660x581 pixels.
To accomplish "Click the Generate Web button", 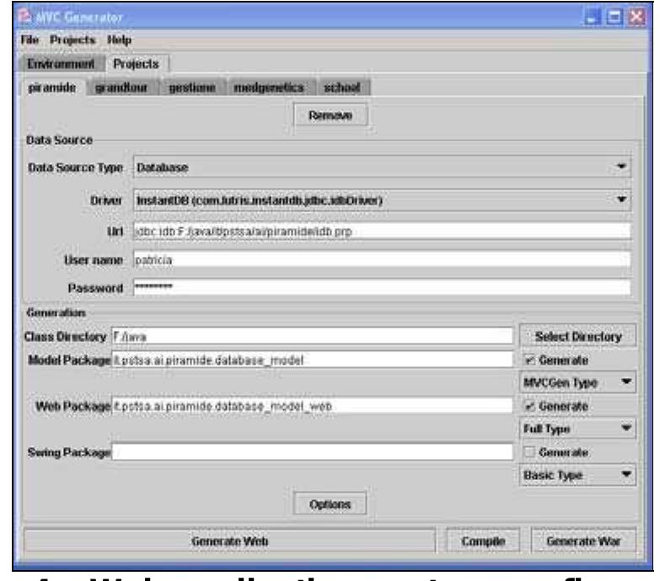I will (230, 541).
